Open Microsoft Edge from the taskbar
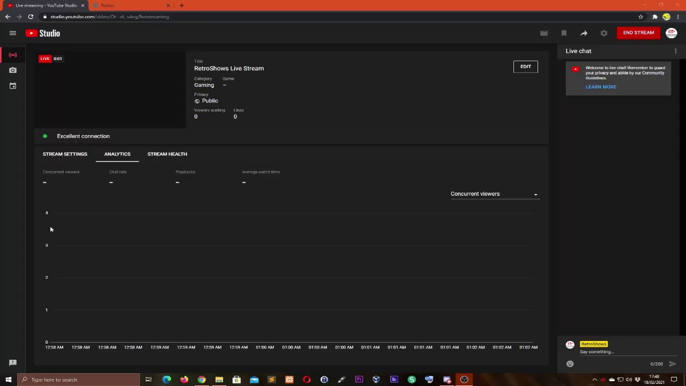This screenshot has height=386, width=686. coord(167,380)
